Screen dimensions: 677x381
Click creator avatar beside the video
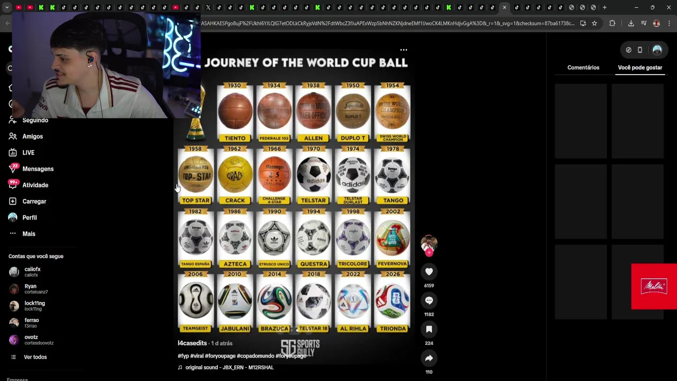tap(429, 243)
